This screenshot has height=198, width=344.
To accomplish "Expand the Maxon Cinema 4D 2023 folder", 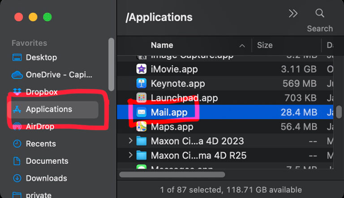I will click(x=130, y=141).
